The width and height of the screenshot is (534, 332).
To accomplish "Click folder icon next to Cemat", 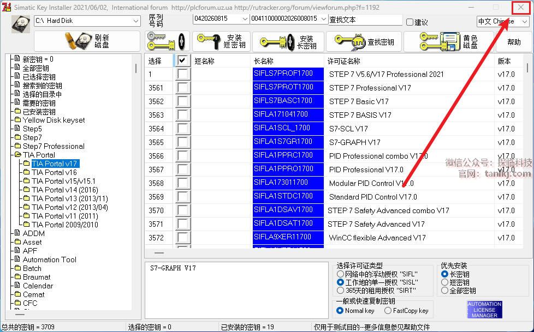I will pos(17,294).
